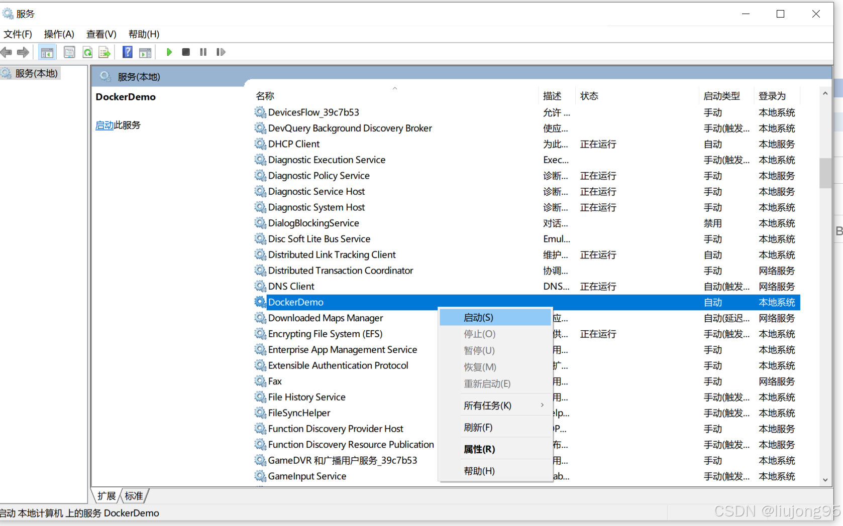Viewport: 843px width, 526px height.
Task: Sort services by the 名称 column header
Action: tap(265, 95)
